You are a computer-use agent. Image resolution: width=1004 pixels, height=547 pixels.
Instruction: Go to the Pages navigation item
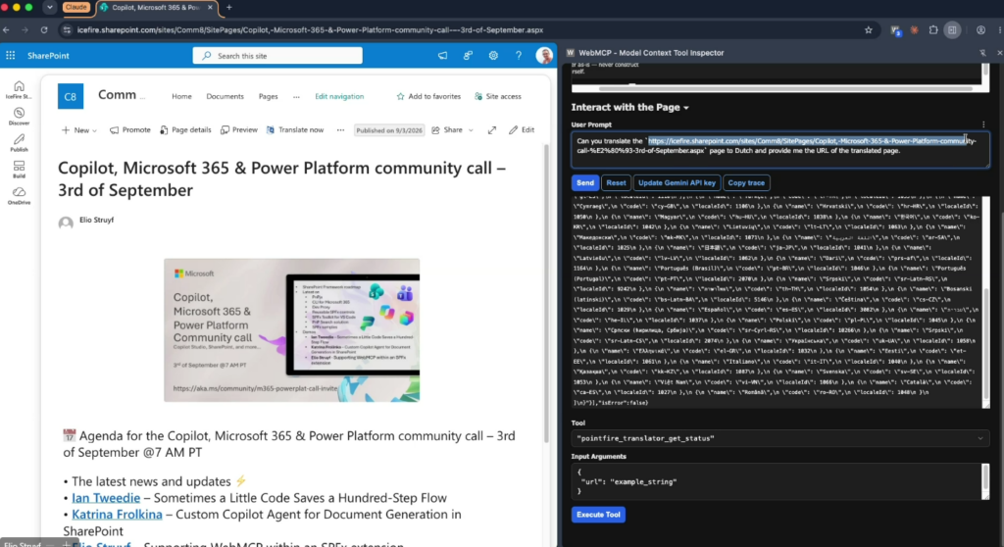(x=269, y=97)
